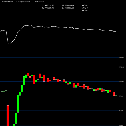Click the close value 'C: 990000.00'

pos(48,8)
